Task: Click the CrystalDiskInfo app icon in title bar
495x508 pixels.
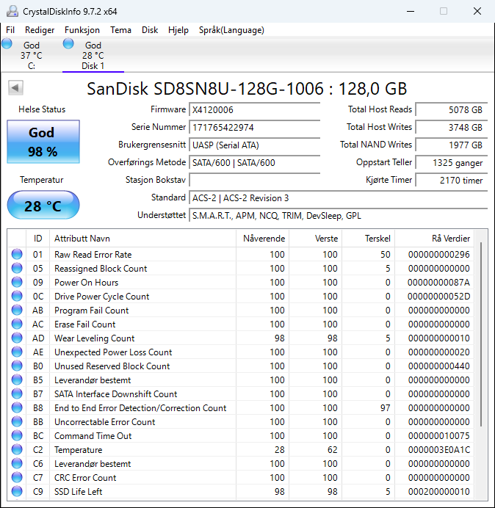Action: (12, 11)
